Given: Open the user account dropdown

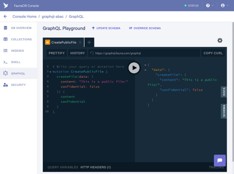Looking at the screenshot, I should pyautogui.click(x=224, y=6).
